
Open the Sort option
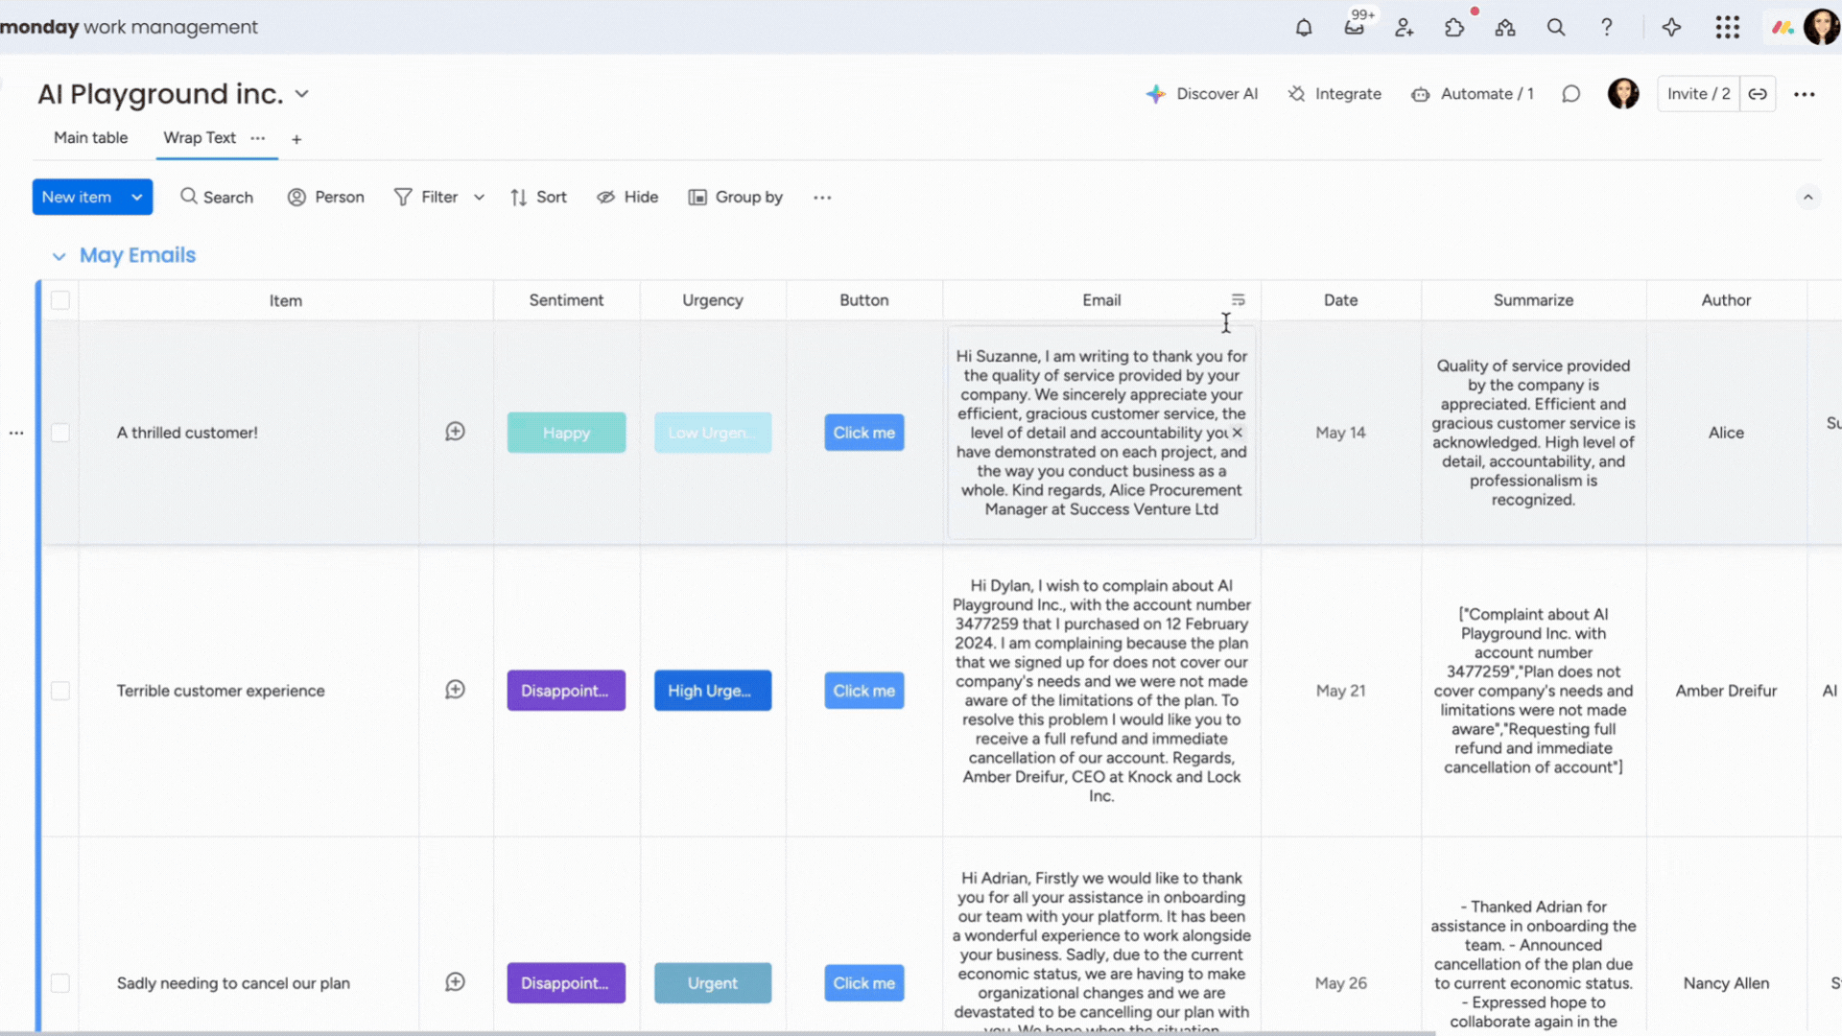538,197
